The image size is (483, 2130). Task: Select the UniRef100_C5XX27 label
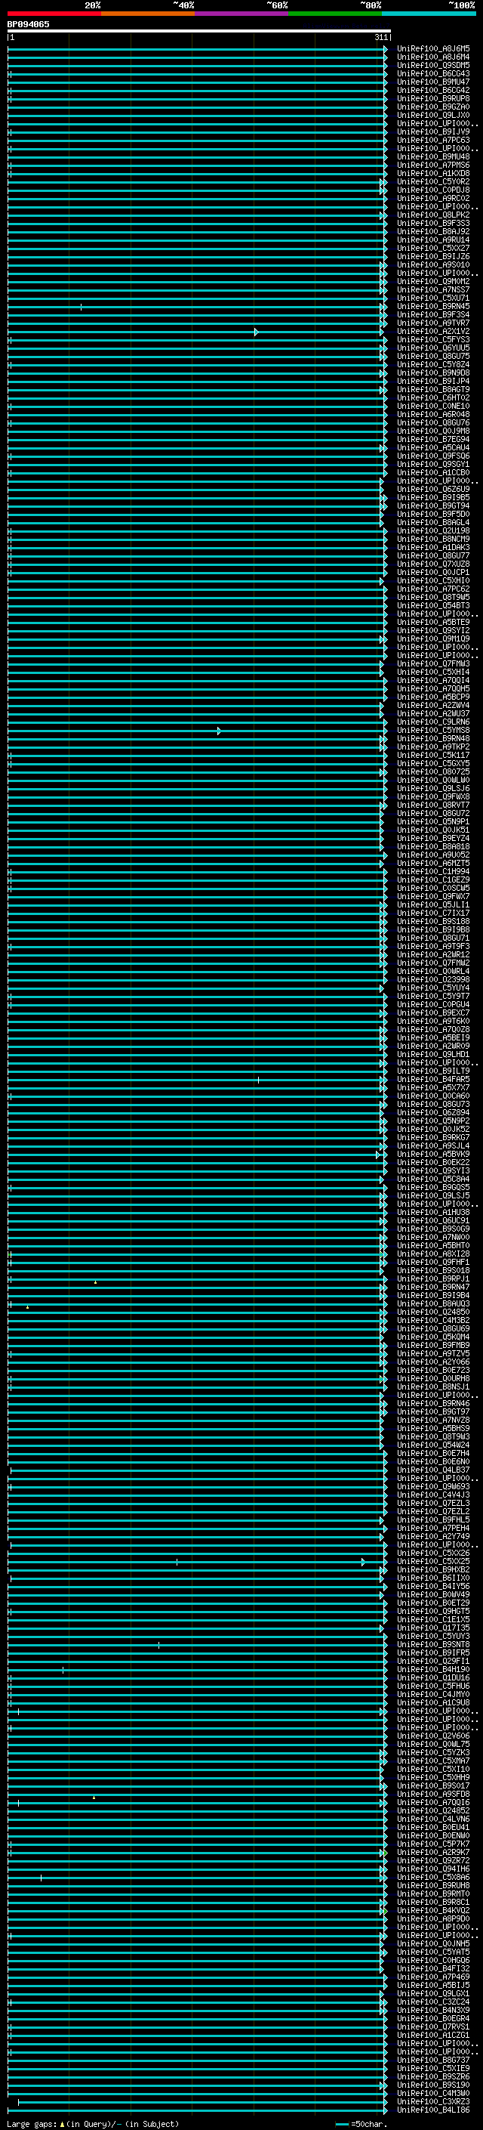[x=433, y=248]
